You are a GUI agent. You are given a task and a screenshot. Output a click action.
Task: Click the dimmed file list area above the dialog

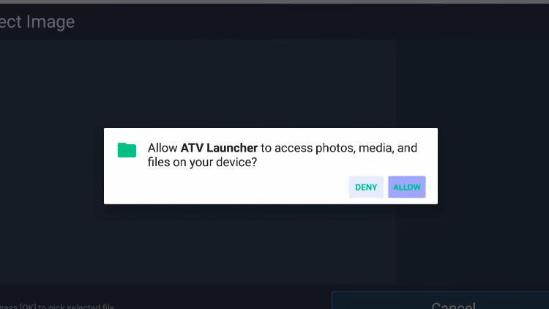[x=198, y=83]
